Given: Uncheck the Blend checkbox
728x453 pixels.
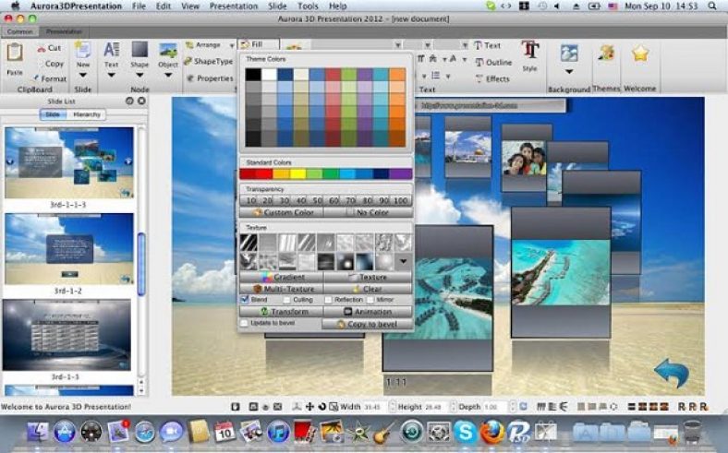Looking at the screenshot, I should tap(245, 299).
